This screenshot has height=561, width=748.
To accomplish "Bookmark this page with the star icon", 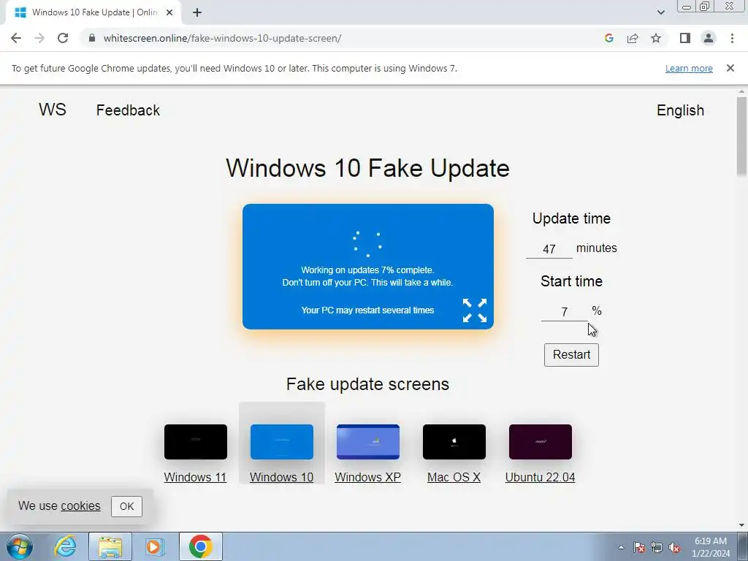I will point(656,38).
